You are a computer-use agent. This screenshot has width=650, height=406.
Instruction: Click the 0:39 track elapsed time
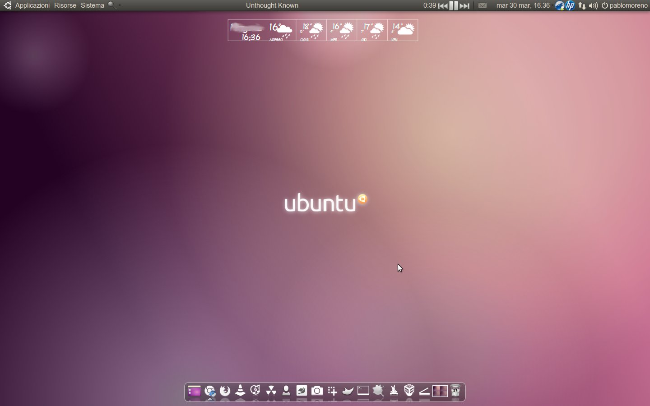[x=430, y=5]
